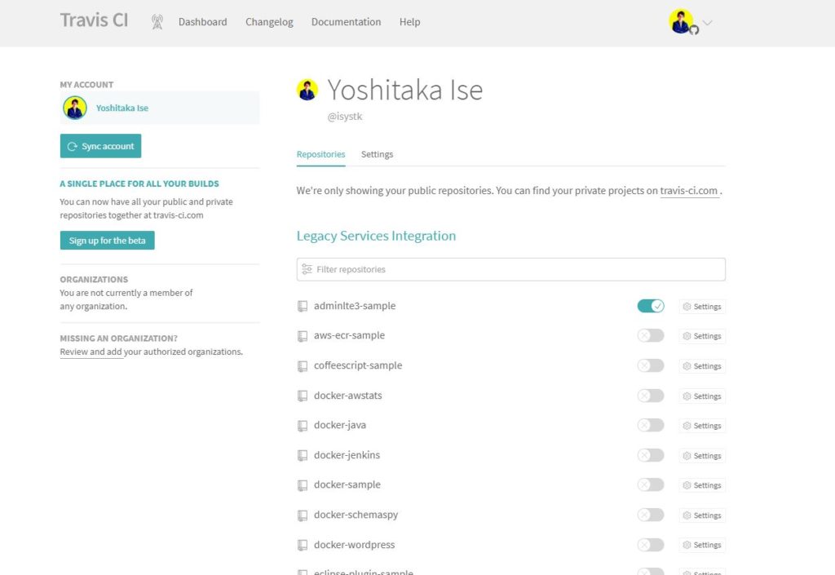
Task: Click the coffeescript-sample repository name
Action: (x=358, y=365)
